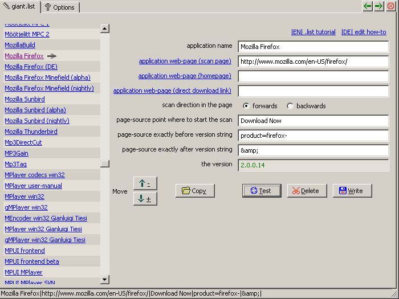Select MEncoder win32 Gianluigi Tiesi
This screenshot has width=399, height=299.
[46, 218]
